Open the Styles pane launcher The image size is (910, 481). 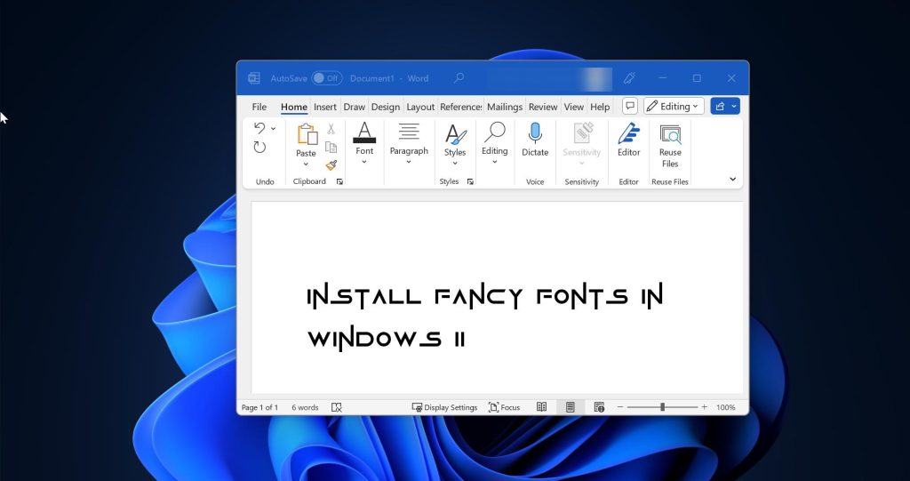[471, 182]
